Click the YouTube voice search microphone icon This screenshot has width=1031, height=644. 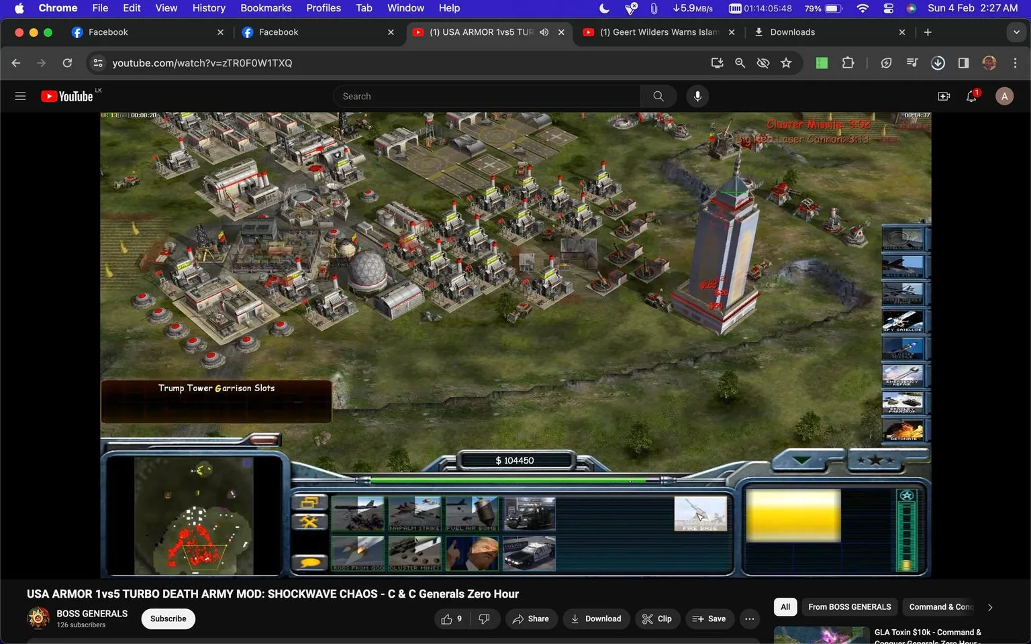[x=697, y=97]
